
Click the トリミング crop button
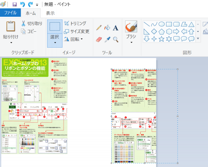[x=75, y=23]
